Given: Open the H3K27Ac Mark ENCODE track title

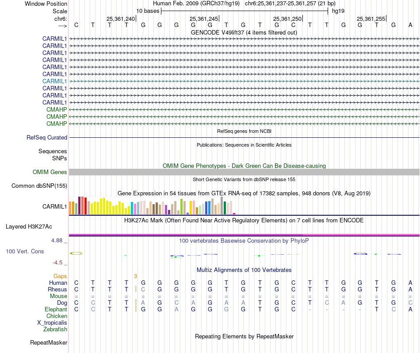Looking at the screenshot, I should (x=244, y=221).
